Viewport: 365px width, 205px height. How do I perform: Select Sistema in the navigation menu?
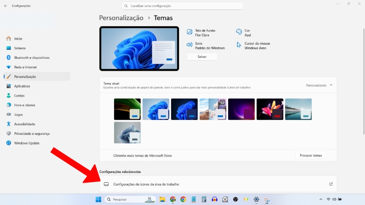[x=20, y=48]
